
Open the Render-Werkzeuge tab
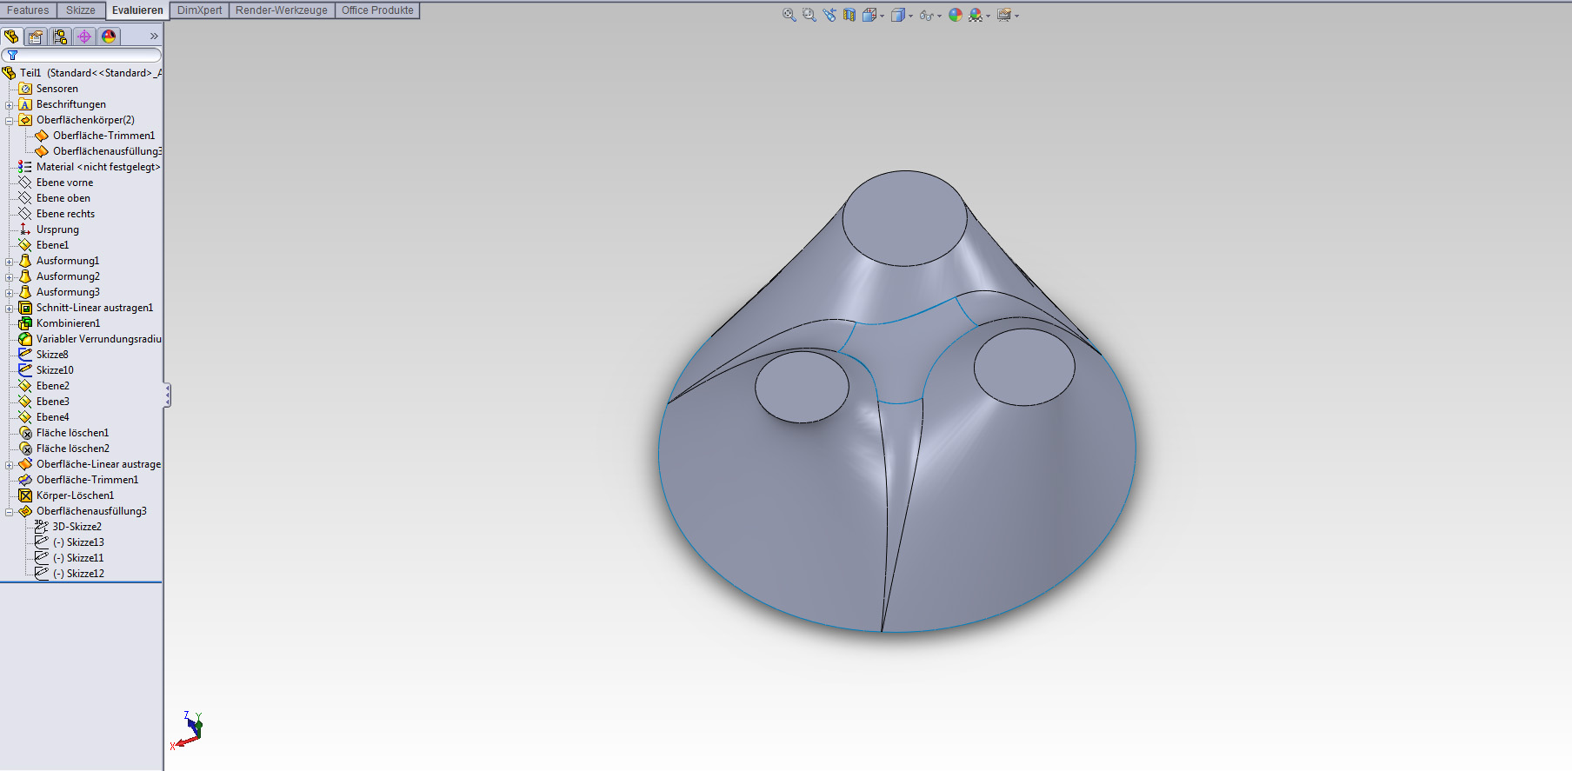(x=282, y=10)
